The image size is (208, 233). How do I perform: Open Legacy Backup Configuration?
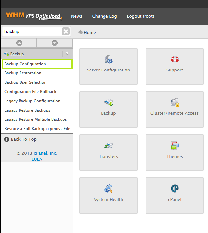(x=32, y=101)
